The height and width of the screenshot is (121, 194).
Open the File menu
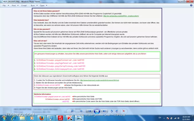pos(4,5)
